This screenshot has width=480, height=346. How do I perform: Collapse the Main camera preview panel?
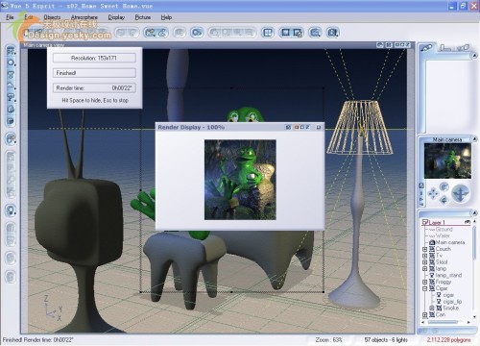click(474, 139)
